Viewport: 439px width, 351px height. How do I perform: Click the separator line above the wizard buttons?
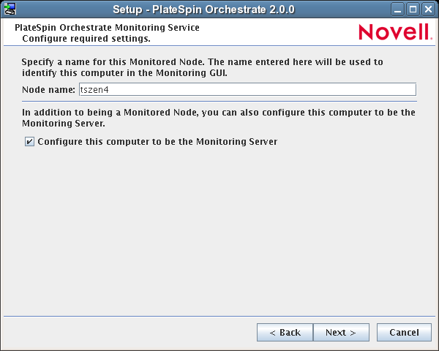tap(219, 317)
